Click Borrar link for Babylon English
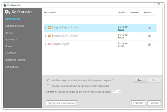This screenshot has height=112, width=167. click(121, 46)
